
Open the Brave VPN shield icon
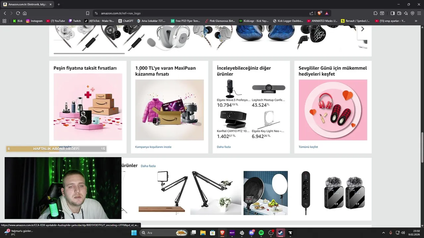coord(412,13)
